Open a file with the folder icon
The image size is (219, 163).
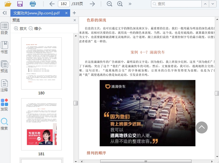coord(8,4)
